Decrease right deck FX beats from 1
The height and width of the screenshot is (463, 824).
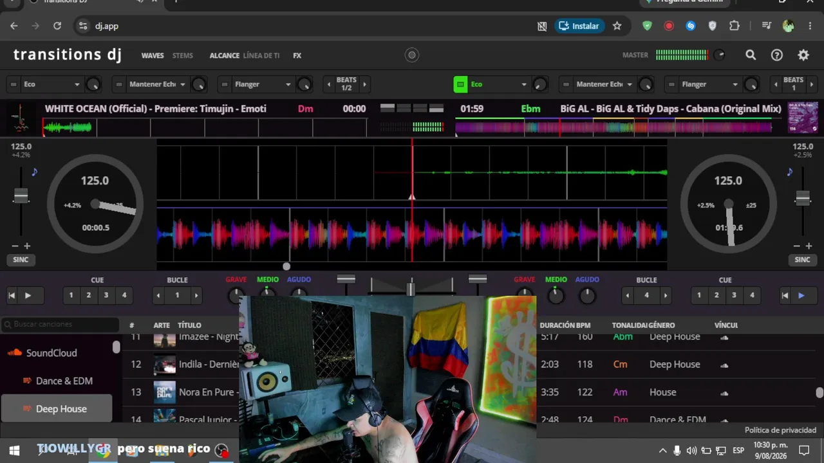[777, 84]
